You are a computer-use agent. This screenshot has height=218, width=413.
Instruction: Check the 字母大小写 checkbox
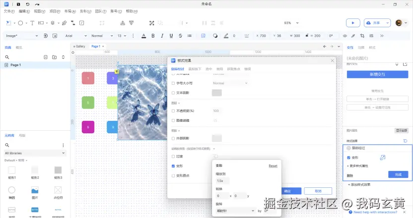(173, 83)
